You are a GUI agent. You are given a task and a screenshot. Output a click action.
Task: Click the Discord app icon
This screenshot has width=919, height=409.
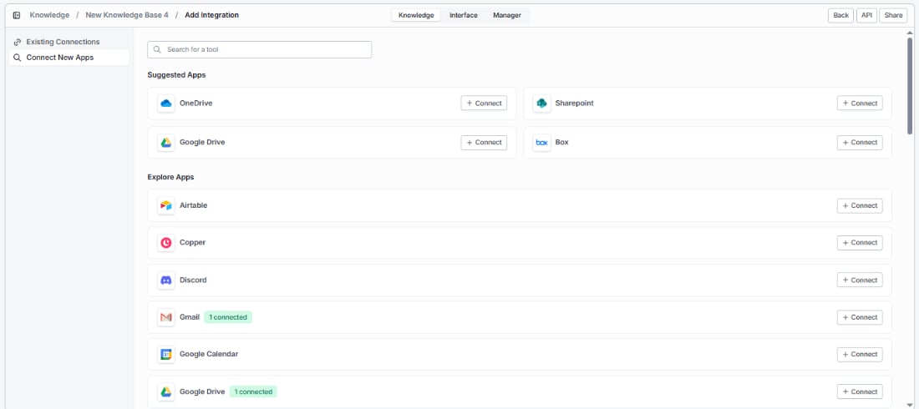[166, 280]
